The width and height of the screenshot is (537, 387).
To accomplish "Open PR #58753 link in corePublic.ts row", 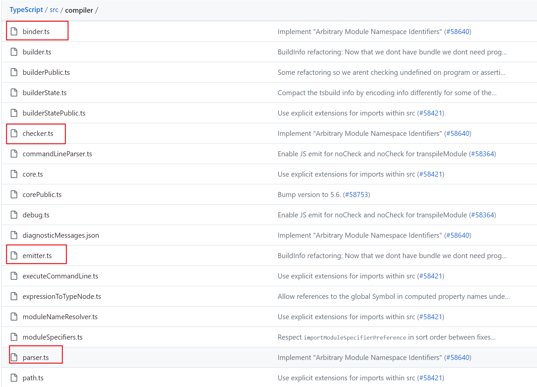I will (356, 194).
